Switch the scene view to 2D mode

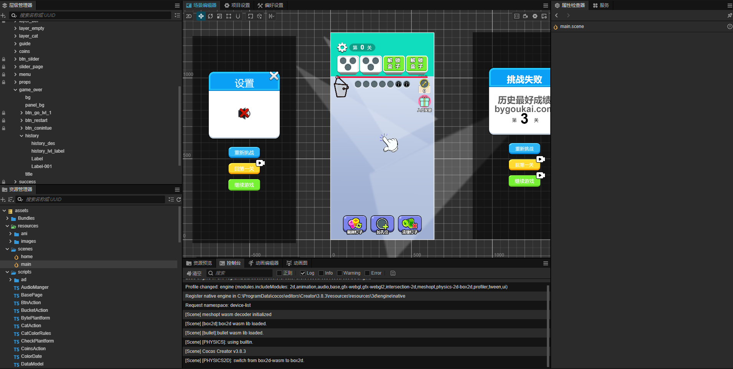point(188,16)
